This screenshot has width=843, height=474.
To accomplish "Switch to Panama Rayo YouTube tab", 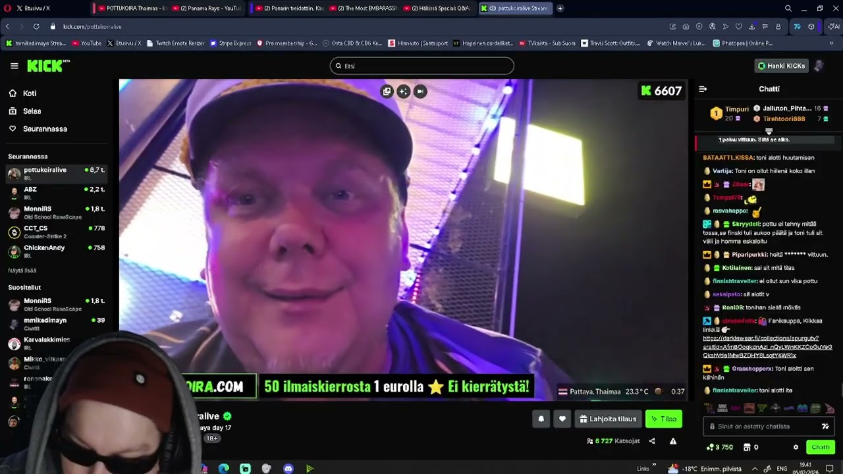I will click(x=207, y=8).
